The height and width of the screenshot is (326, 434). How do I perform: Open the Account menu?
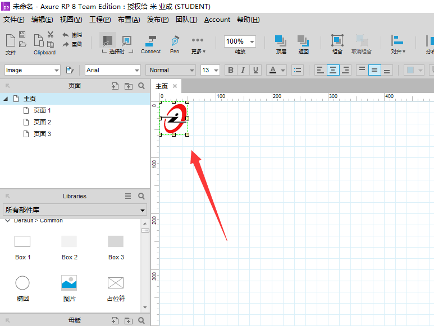click(217, 20)
